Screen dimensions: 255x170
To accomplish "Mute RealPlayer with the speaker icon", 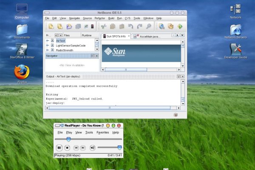I will [x=93, y=147].
